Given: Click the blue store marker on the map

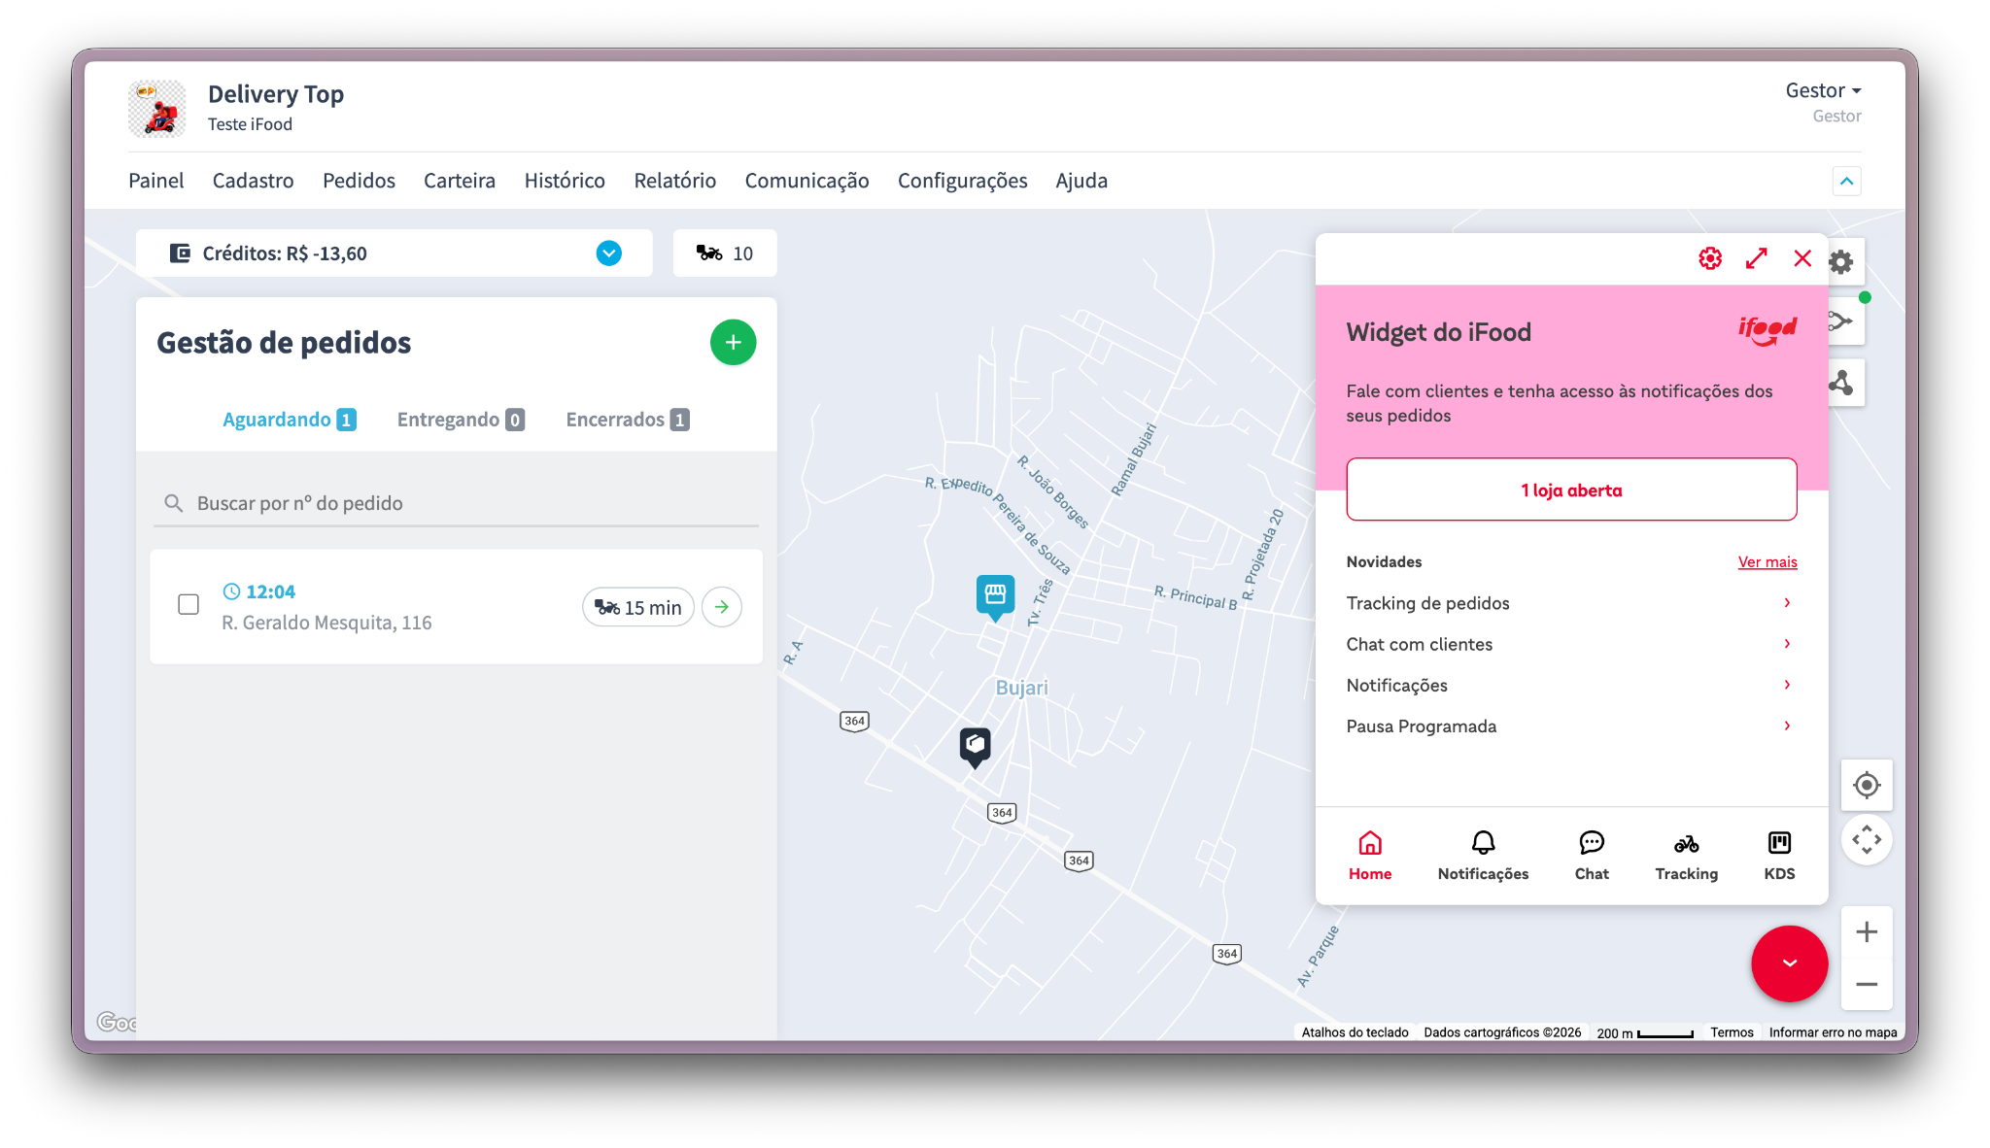Looking at the screenshot, I should (x=995, y=594).
